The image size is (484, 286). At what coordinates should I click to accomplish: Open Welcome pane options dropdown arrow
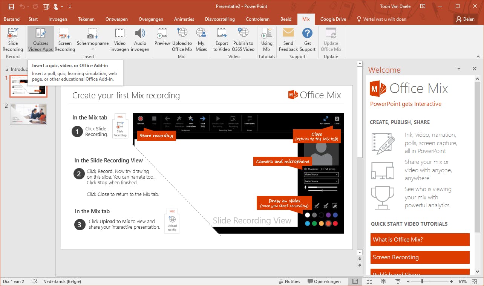click(x=459, y=69)
